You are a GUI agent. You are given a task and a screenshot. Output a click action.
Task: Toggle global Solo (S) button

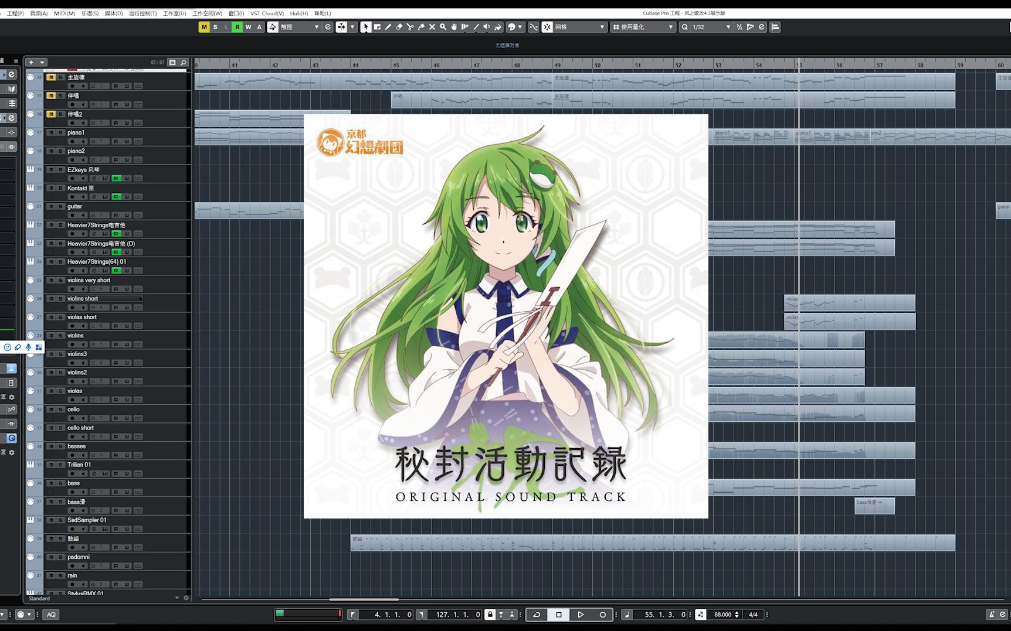pyautogui.click(x=215, y=27)
